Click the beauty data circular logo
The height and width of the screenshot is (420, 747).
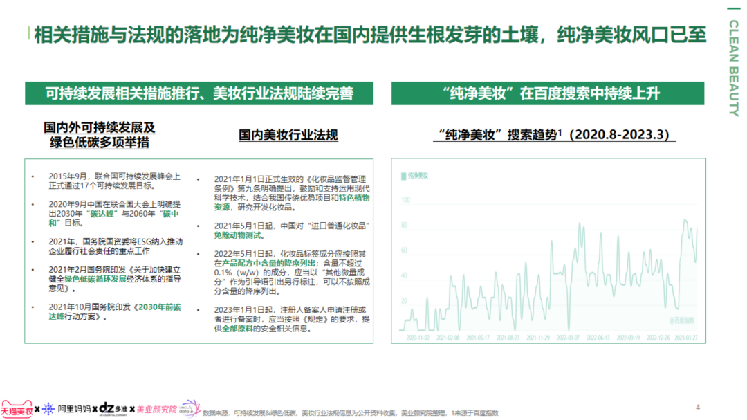(x=189, y=408)
